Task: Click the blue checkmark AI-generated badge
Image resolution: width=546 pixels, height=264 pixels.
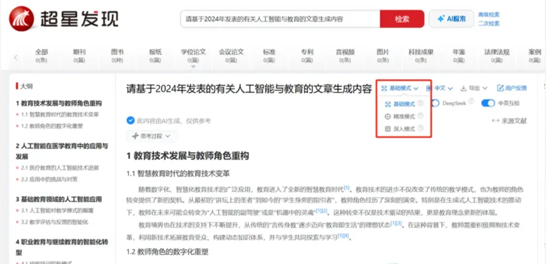Action: (x=130, y=121)
